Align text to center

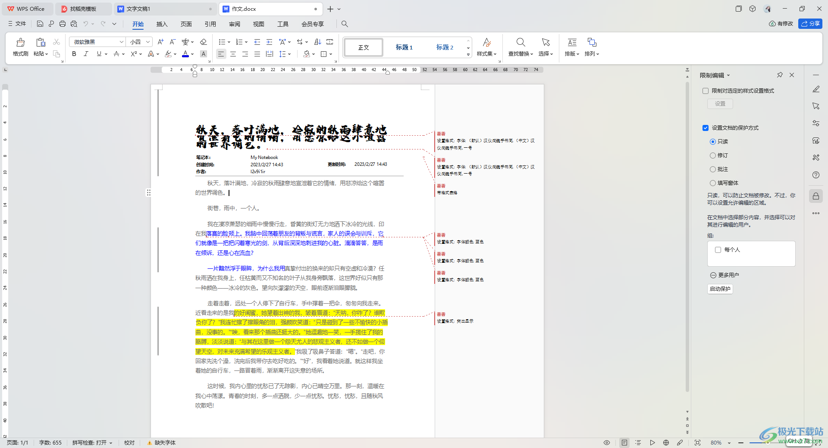[x=233, y=54]
